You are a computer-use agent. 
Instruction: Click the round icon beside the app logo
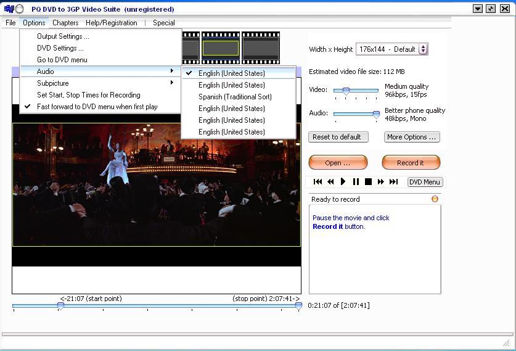(x=20, y=9)
